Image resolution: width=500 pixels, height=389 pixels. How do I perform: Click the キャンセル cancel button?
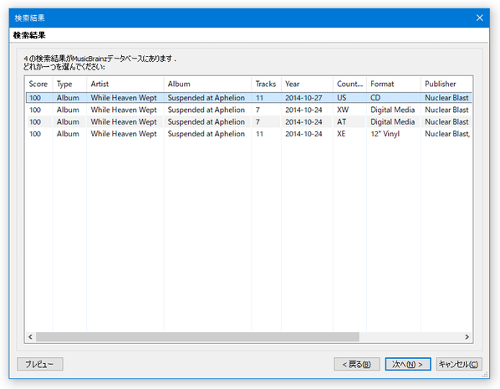coord(459,364)
